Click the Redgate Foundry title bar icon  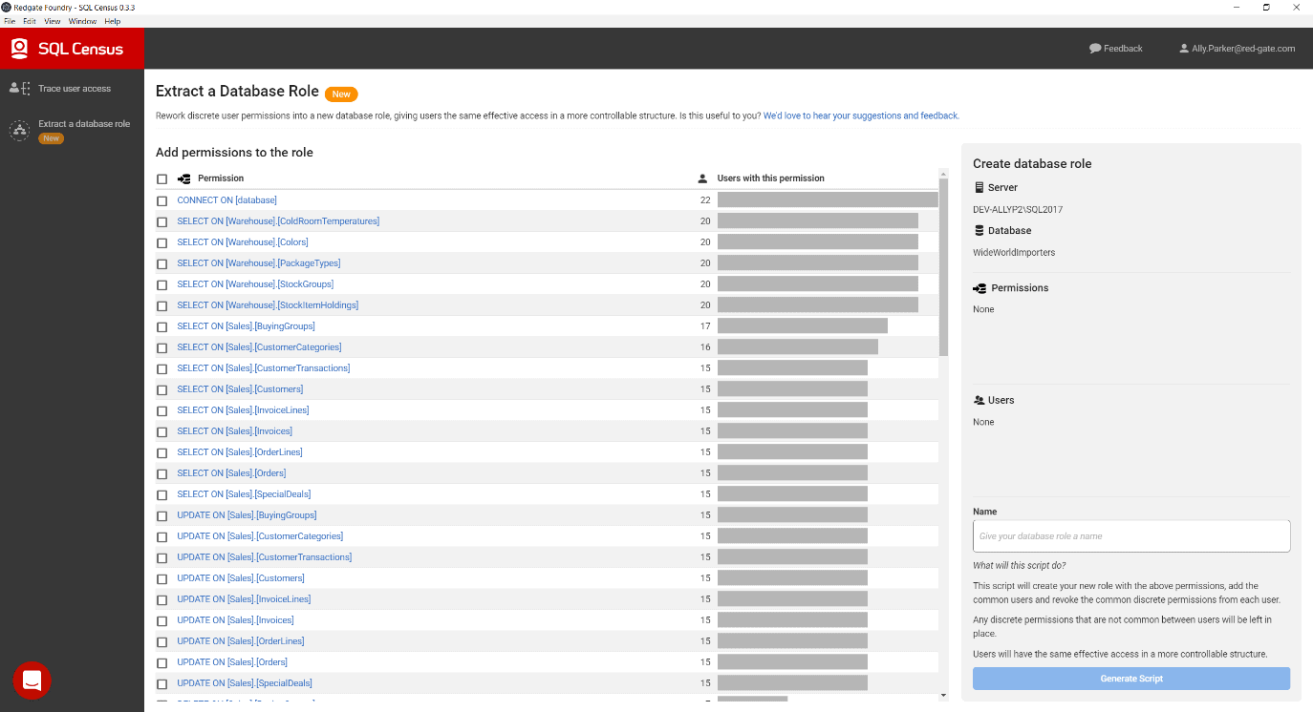click(7, 7)
